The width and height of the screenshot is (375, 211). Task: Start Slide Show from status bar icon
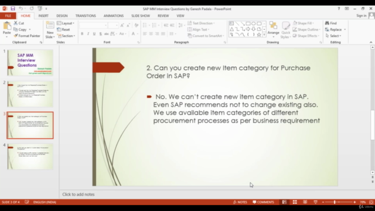315,202
